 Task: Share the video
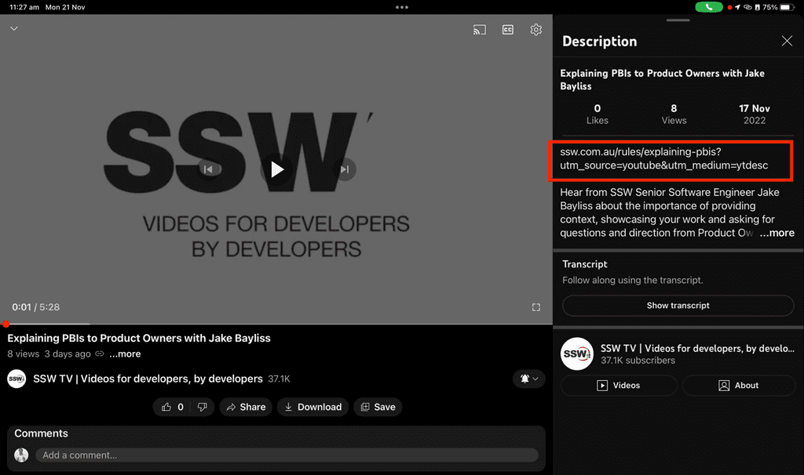point(245,407)
